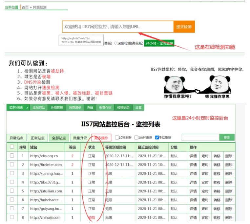The width and height of the screenshot is (250, 224).
Task: Click the red level 2 for fireinter.com
Action: 73,165
